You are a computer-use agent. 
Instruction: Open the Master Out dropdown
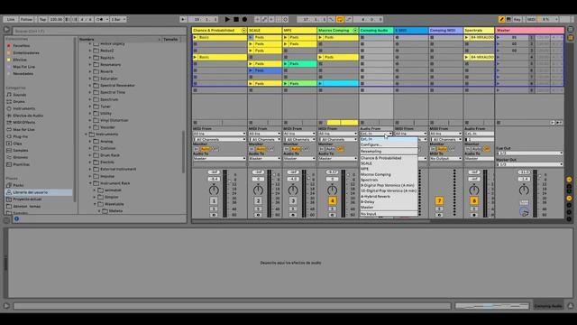[529, 164]
